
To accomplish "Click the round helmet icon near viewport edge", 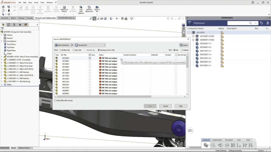I will tap(190, 130).
